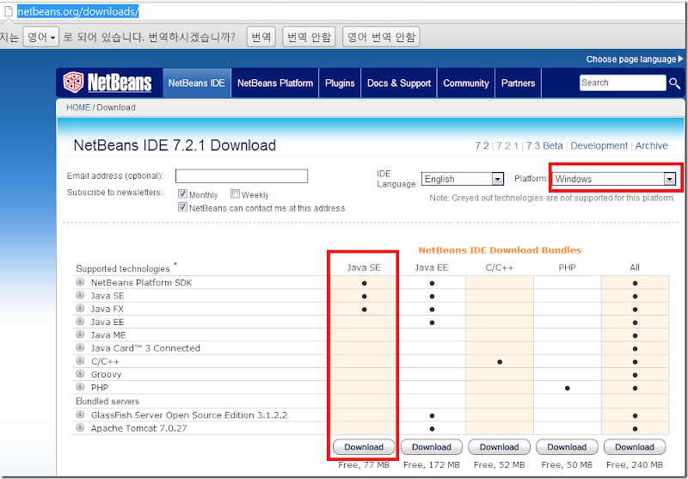Click the Groovy row label
The image size is (688, 479).
(106, 375)
